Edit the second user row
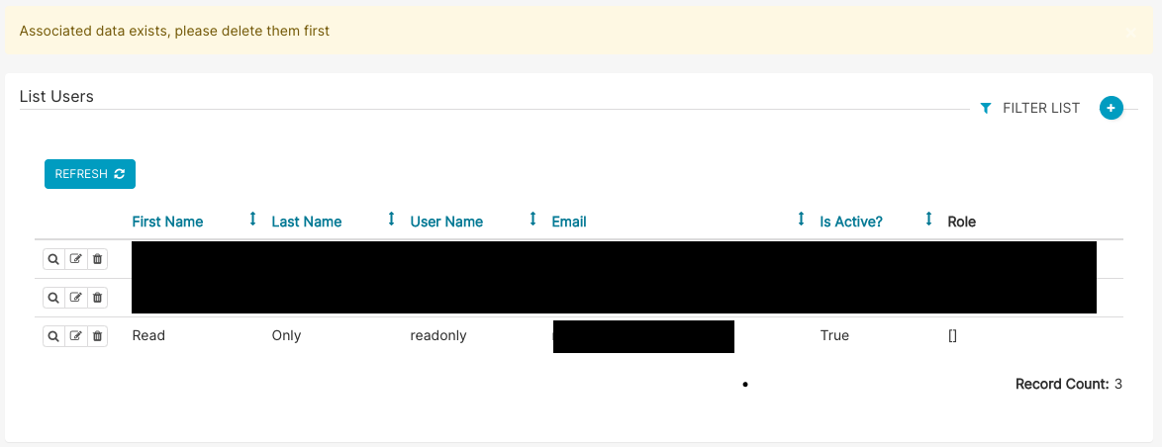The height and width of the screenshot is (447, 1162). pyautogui.click(x=75, y=297)
